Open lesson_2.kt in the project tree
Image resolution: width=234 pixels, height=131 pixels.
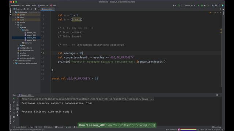(30, 35)
